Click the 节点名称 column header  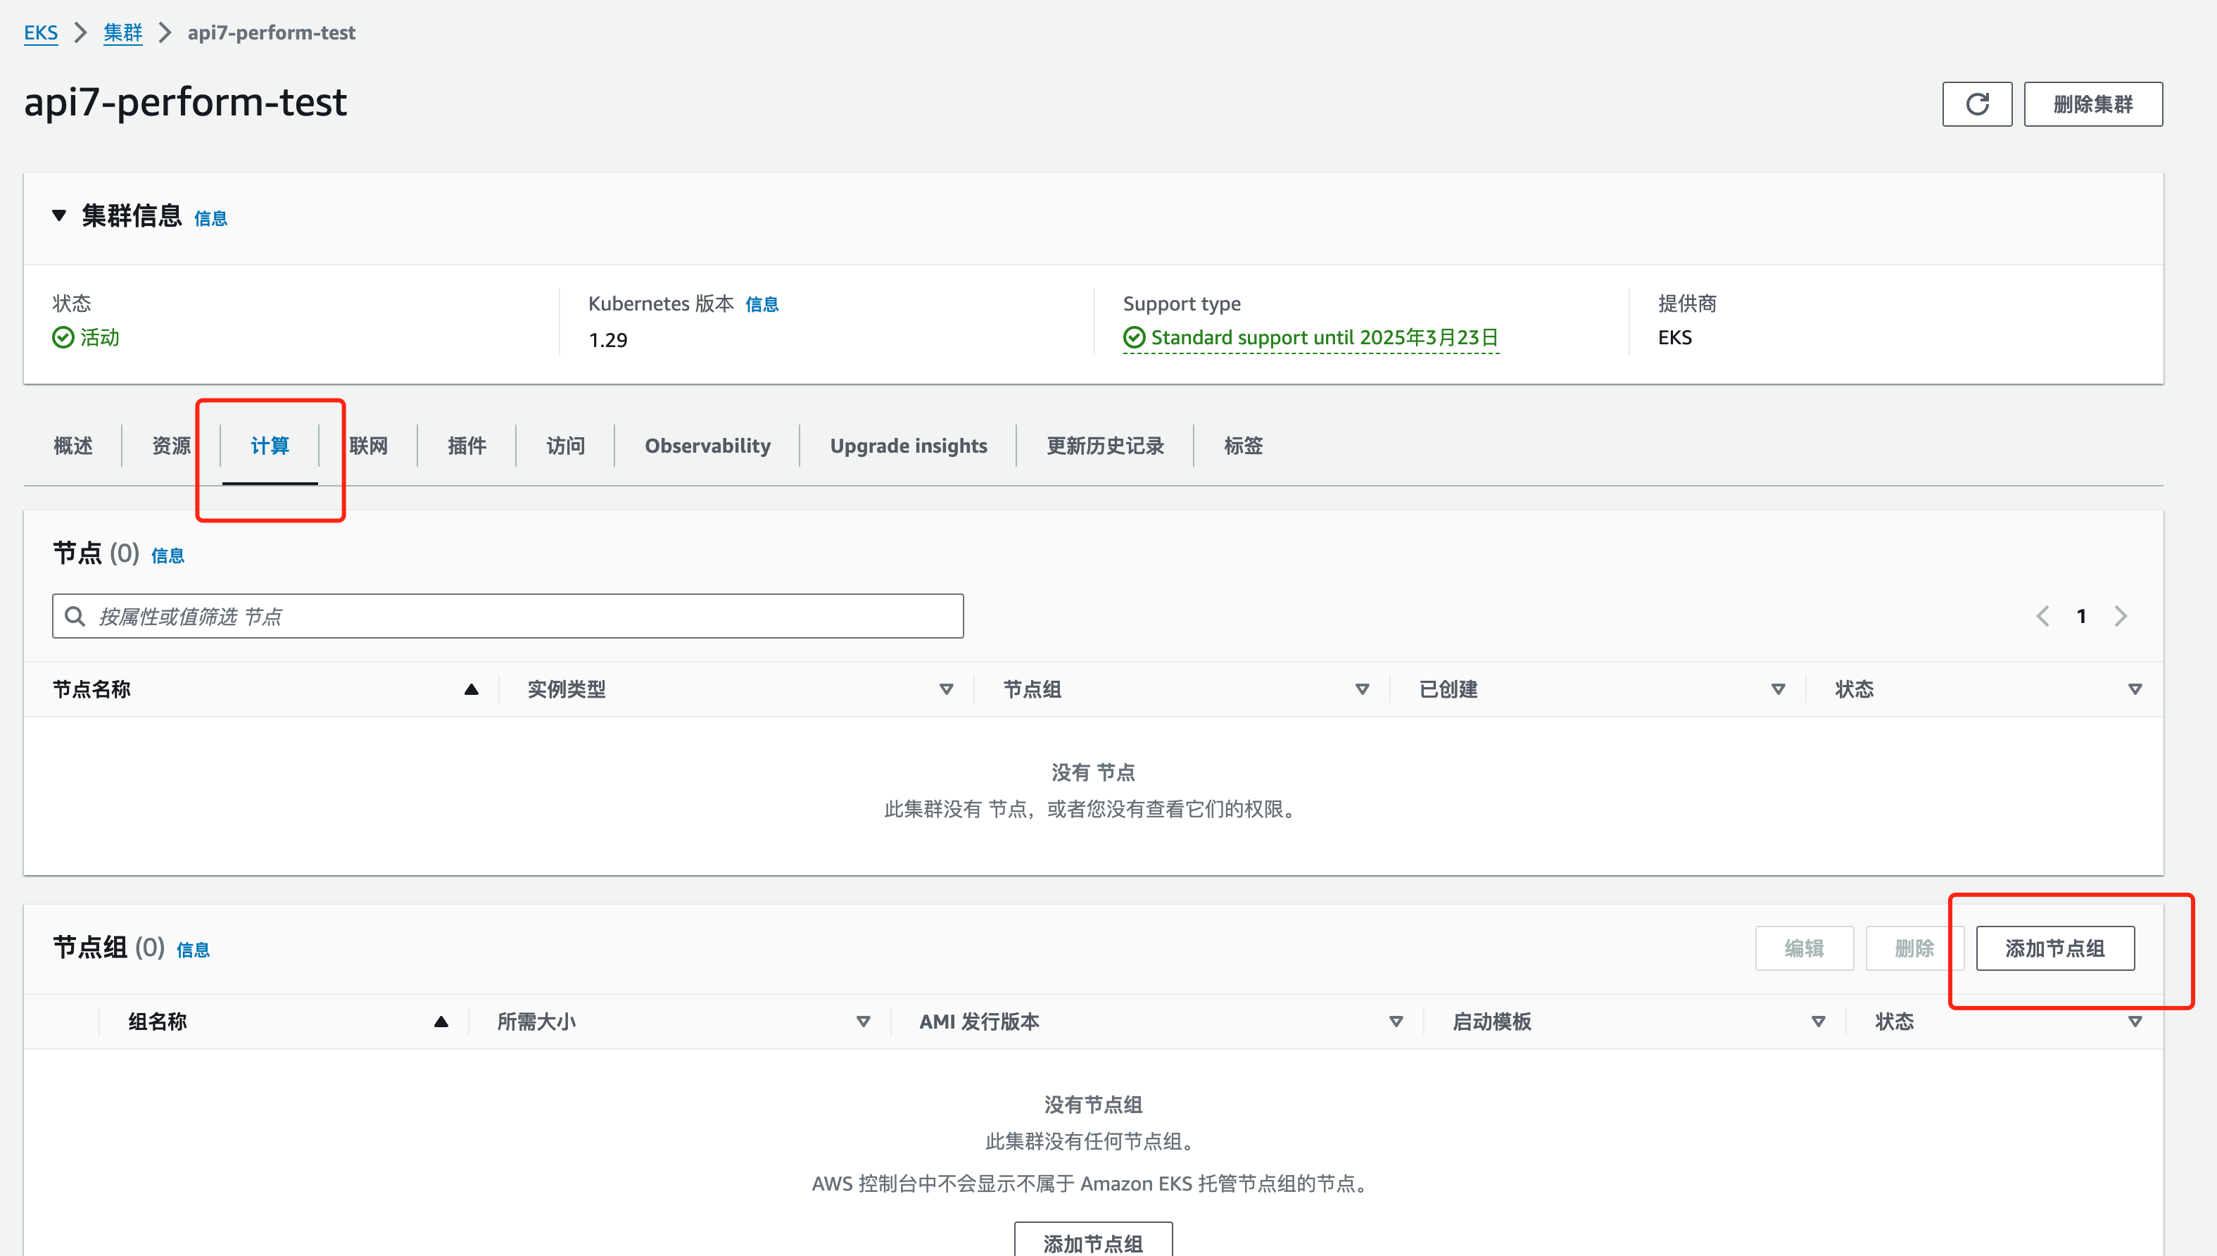[x=91, y=689]
